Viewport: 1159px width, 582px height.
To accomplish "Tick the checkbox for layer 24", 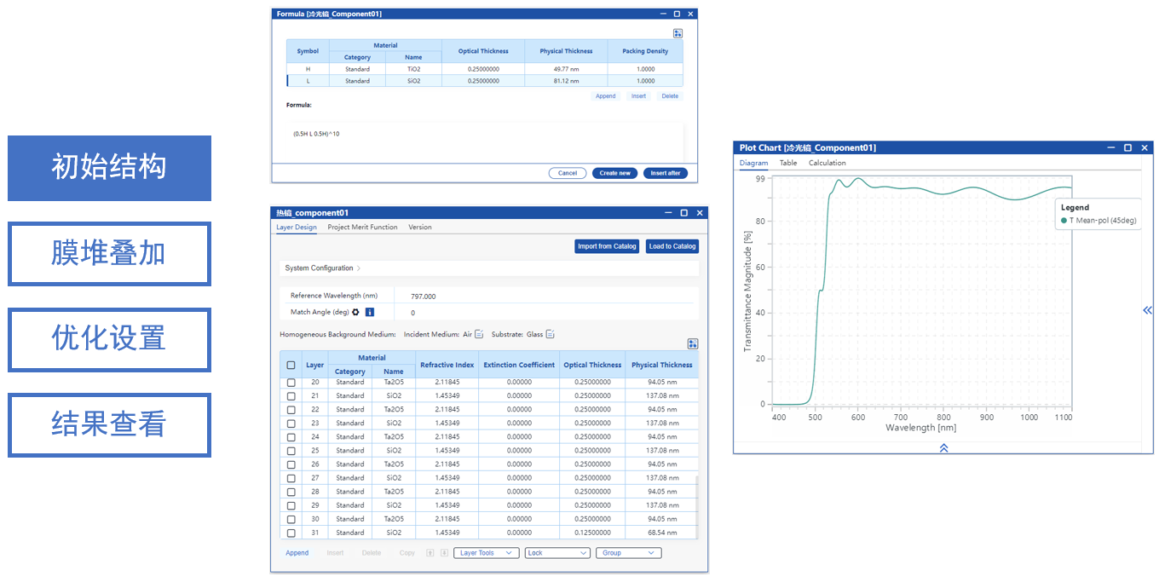I will (291, 437).
